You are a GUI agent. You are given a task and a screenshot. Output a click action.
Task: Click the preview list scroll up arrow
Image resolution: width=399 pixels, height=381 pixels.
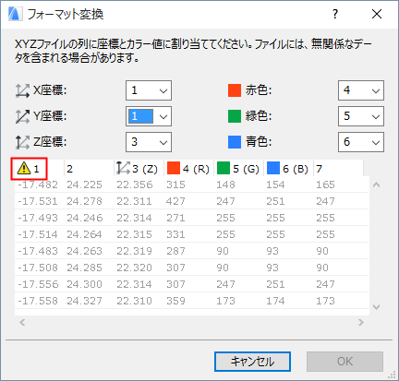pos(376,185)
